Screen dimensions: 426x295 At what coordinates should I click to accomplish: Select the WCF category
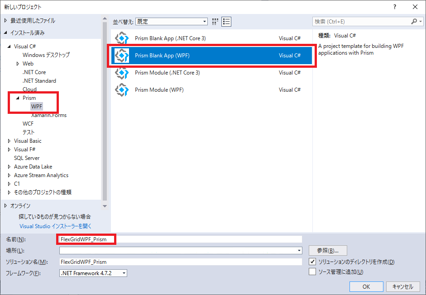[x=28, y=124]
